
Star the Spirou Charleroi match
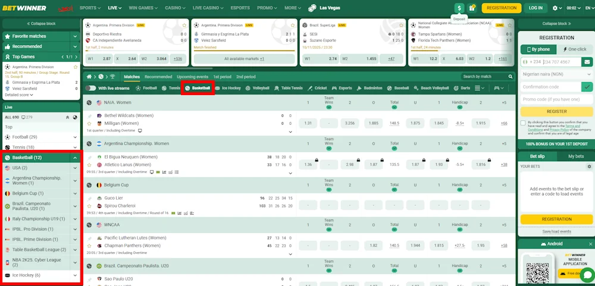(x=89, y=206)
